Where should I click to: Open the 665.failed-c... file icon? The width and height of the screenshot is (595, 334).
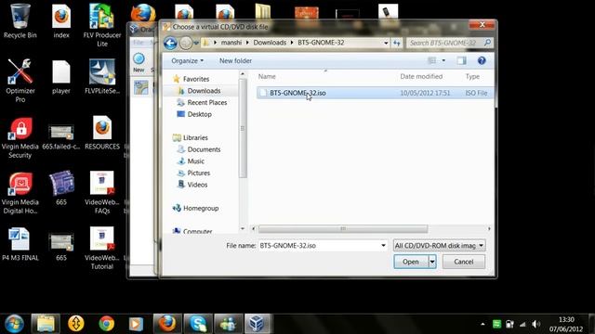61,136
